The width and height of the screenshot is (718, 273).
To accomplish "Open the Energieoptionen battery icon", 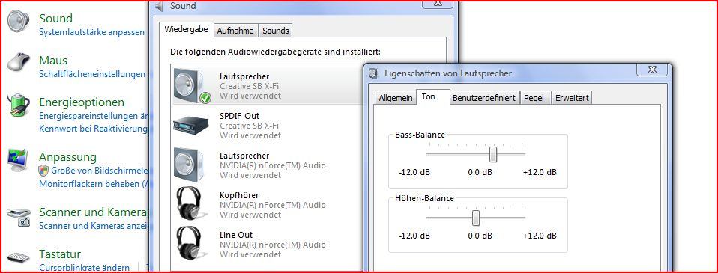I will click(x=18, y=105).
